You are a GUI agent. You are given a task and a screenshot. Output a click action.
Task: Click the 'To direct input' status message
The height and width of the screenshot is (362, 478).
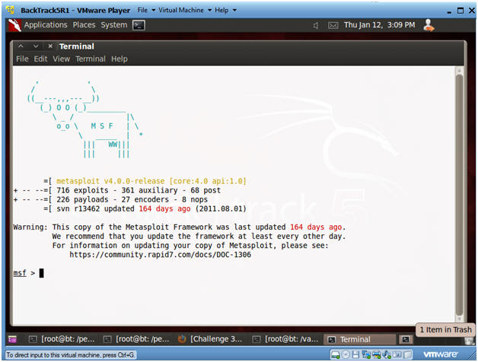coord(70,355)
